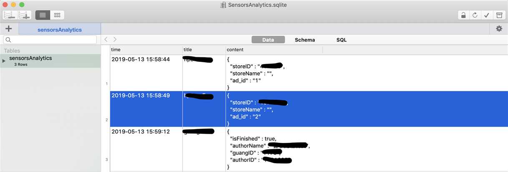Click the remove database icon
The height and width of the screenshot is (172, 508).
coord(10,15)
